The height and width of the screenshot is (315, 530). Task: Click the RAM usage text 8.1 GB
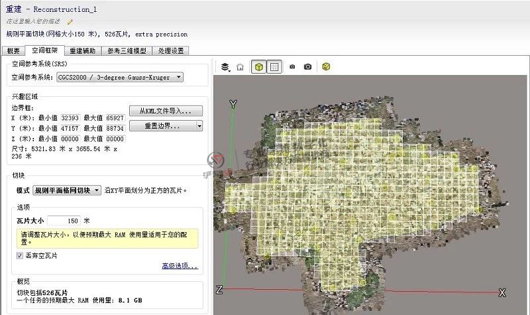[x=130, y=300]
